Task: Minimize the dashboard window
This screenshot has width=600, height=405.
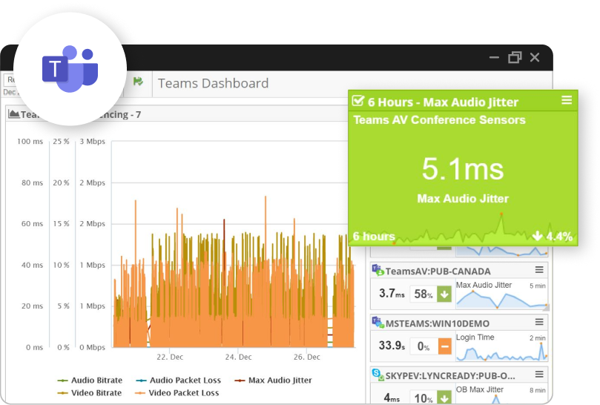Action: (494, 57)
